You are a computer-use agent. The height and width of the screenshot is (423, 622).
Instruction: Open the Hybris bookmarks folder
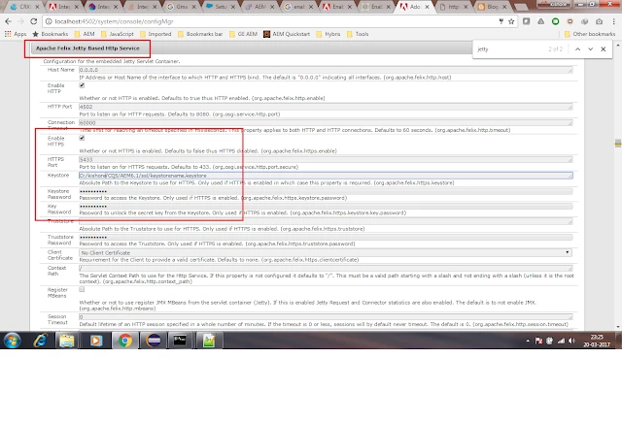point(328,34)
